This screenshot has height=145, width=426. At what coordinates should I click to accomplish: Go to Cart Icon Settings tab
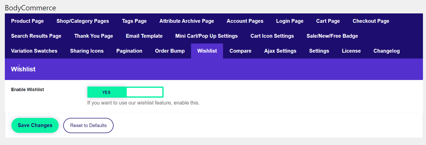point(272,36)
